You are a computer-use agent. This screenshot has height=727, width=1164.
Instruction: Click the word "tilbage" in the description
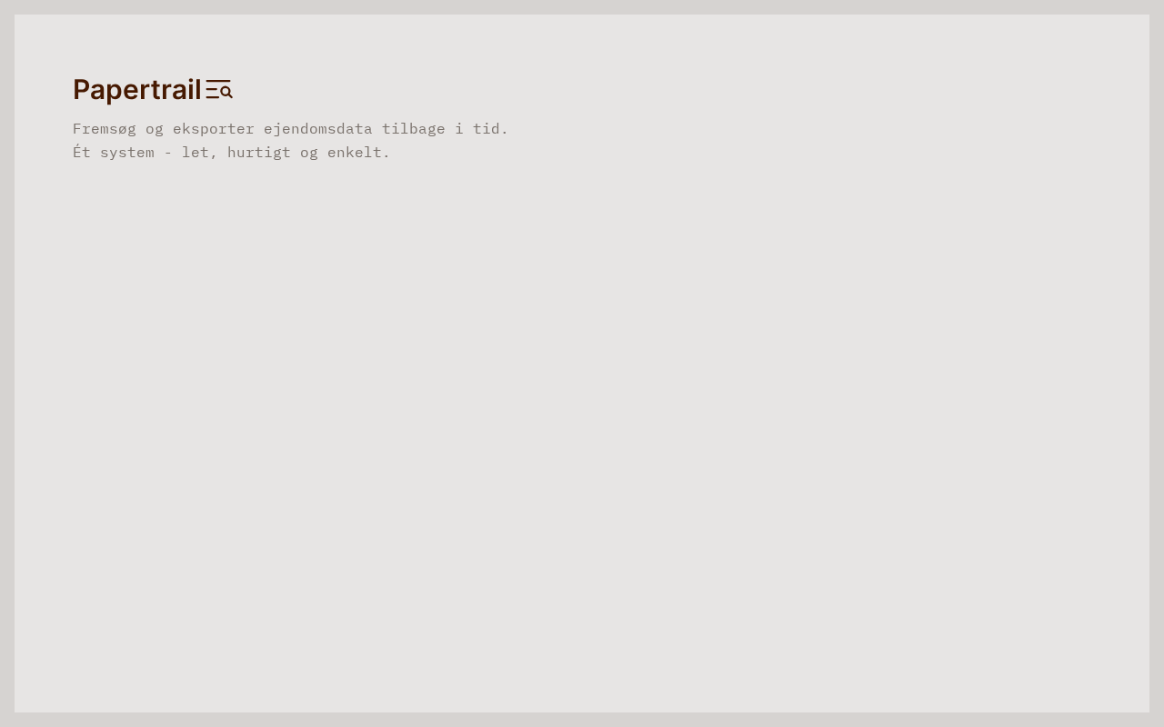point(414,129)
